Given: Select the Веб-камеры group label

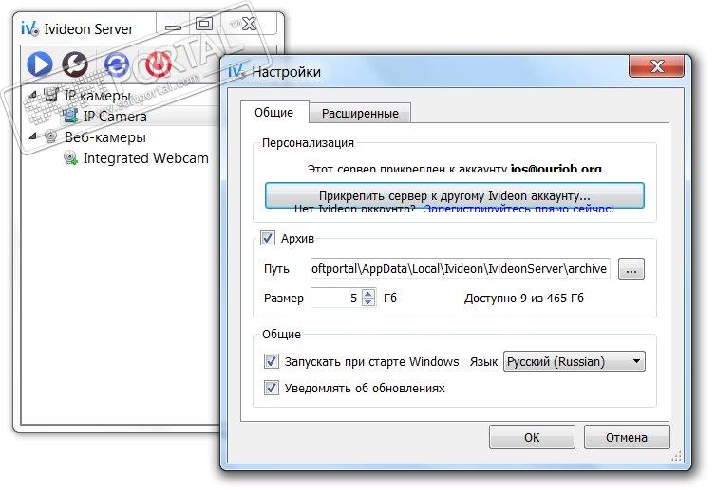Looking at the screenshot, I should 105,137.
